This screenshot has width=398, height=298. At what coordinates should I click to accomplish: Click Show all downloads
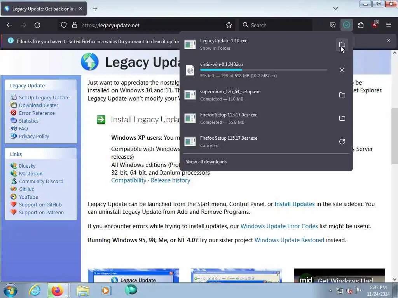206,162
